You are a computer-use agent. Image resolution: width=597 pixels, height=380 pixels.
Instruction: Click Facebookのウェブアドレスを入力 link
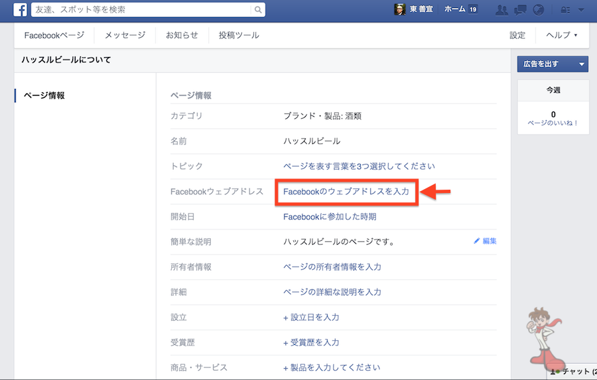(x=346, y=192)
